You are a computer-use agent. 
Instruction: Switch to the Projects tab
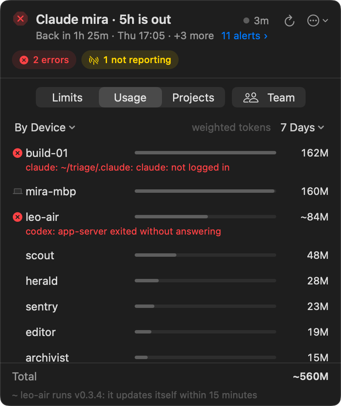pyautogui.click(x=193, y=98)
